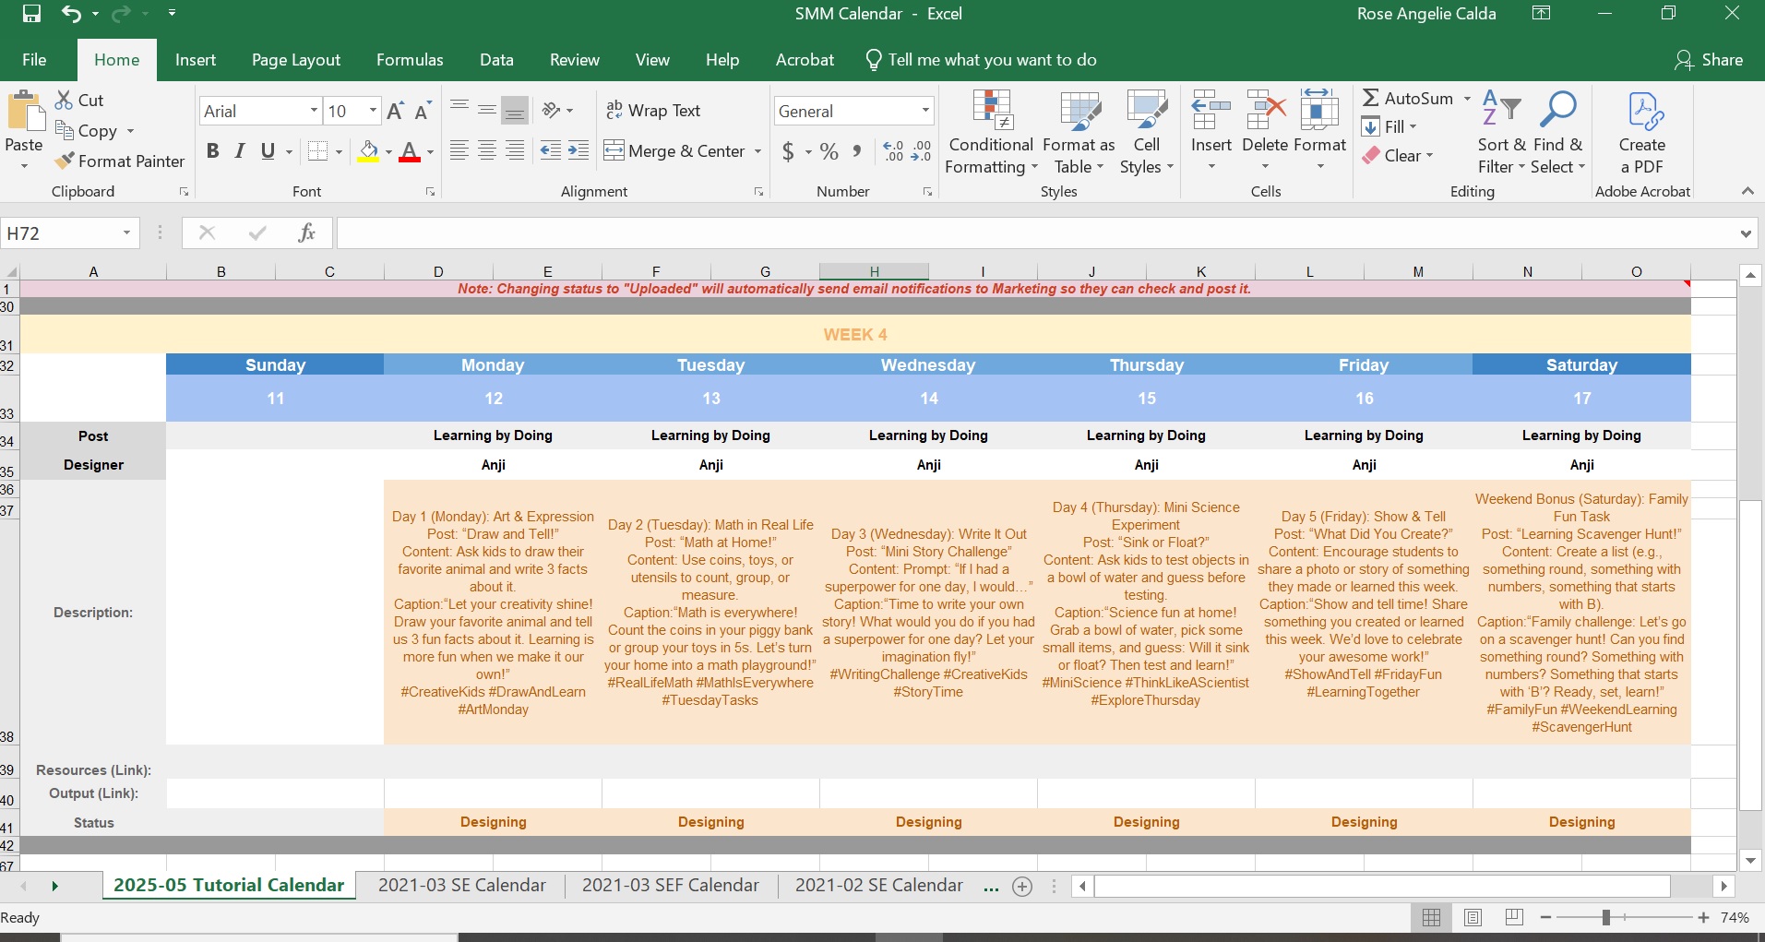Switch to the Page Layout tab
This screenshot has height=942, width=1765.
pos(296,60)
